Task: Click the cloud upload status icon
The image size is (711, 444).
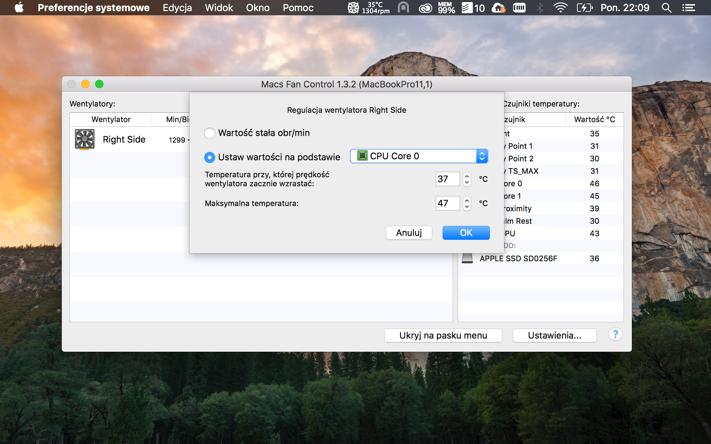Action: pos(498,8)
